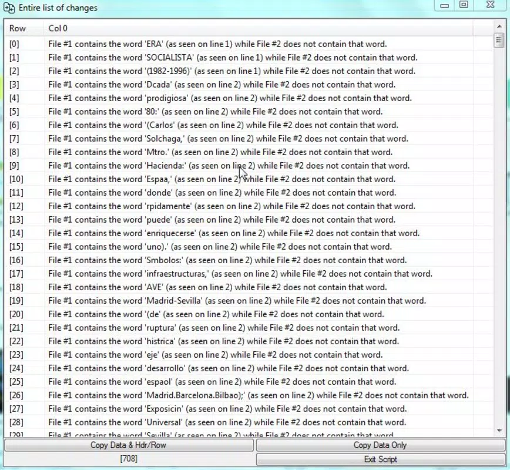Select the row with word 'infraestructuras,'
Viewport: 510px width, 470px height.
pos(249,274)
